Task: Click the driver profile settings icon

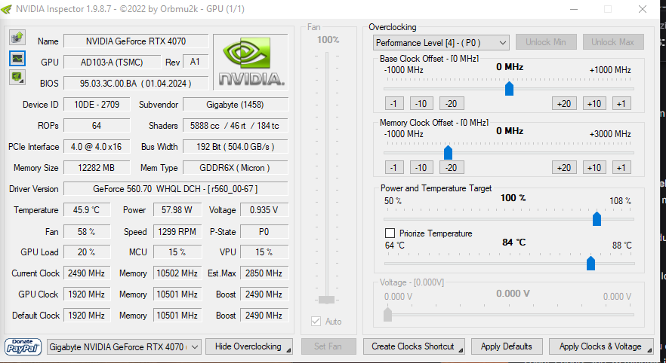Action: (x=17, y=77)
